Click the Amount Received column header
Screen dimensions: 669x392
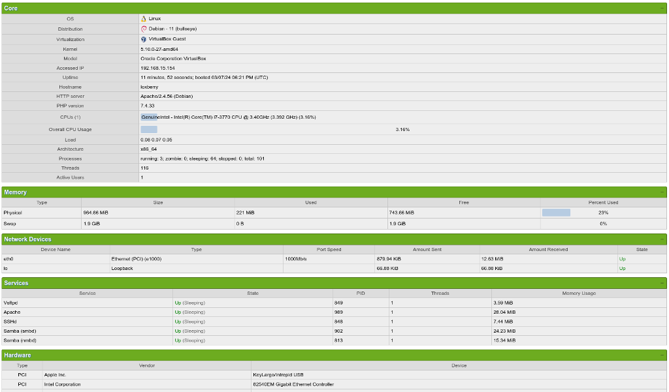click(548, 249)
